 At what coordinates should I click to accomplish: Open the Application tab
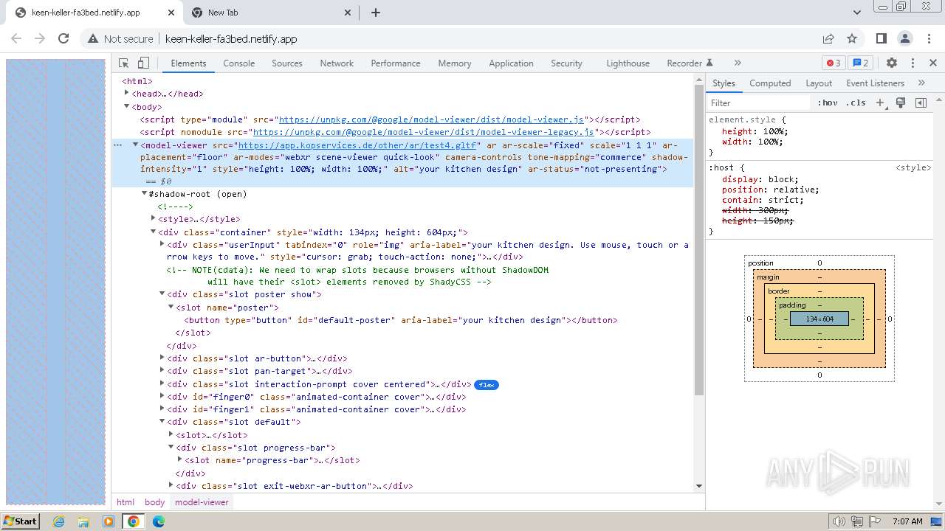click(x=511, y=63)
